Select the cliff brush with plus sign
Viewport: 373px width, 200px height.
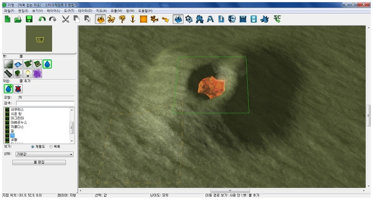pos(28,64)
